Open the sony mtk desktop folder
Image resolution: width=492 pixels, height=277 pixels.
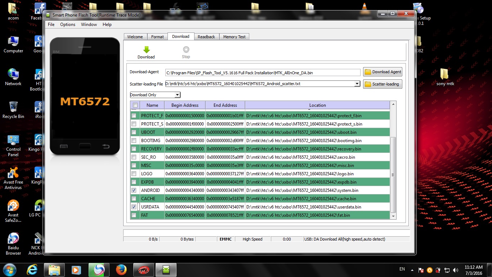click(x=445, y=77)
